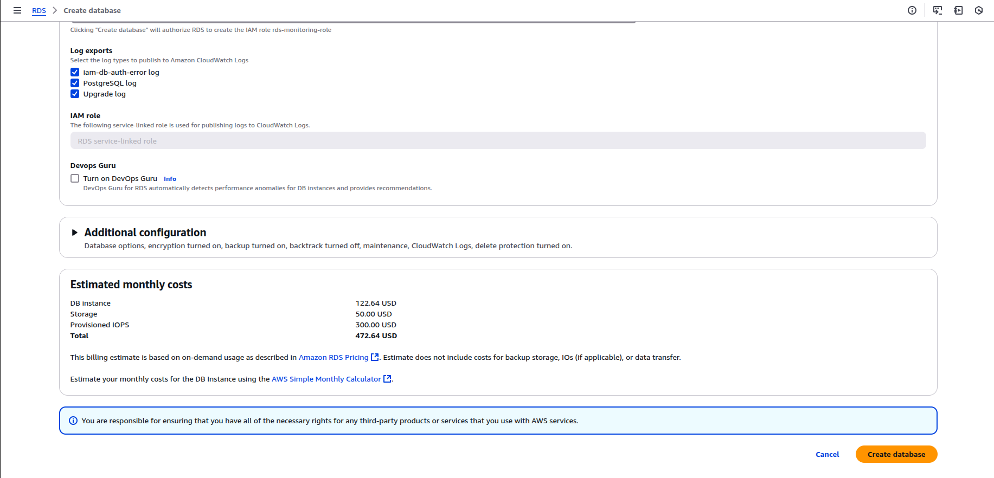
Task: Open the DevOps Guru Info link
Action: coord(170,179)
